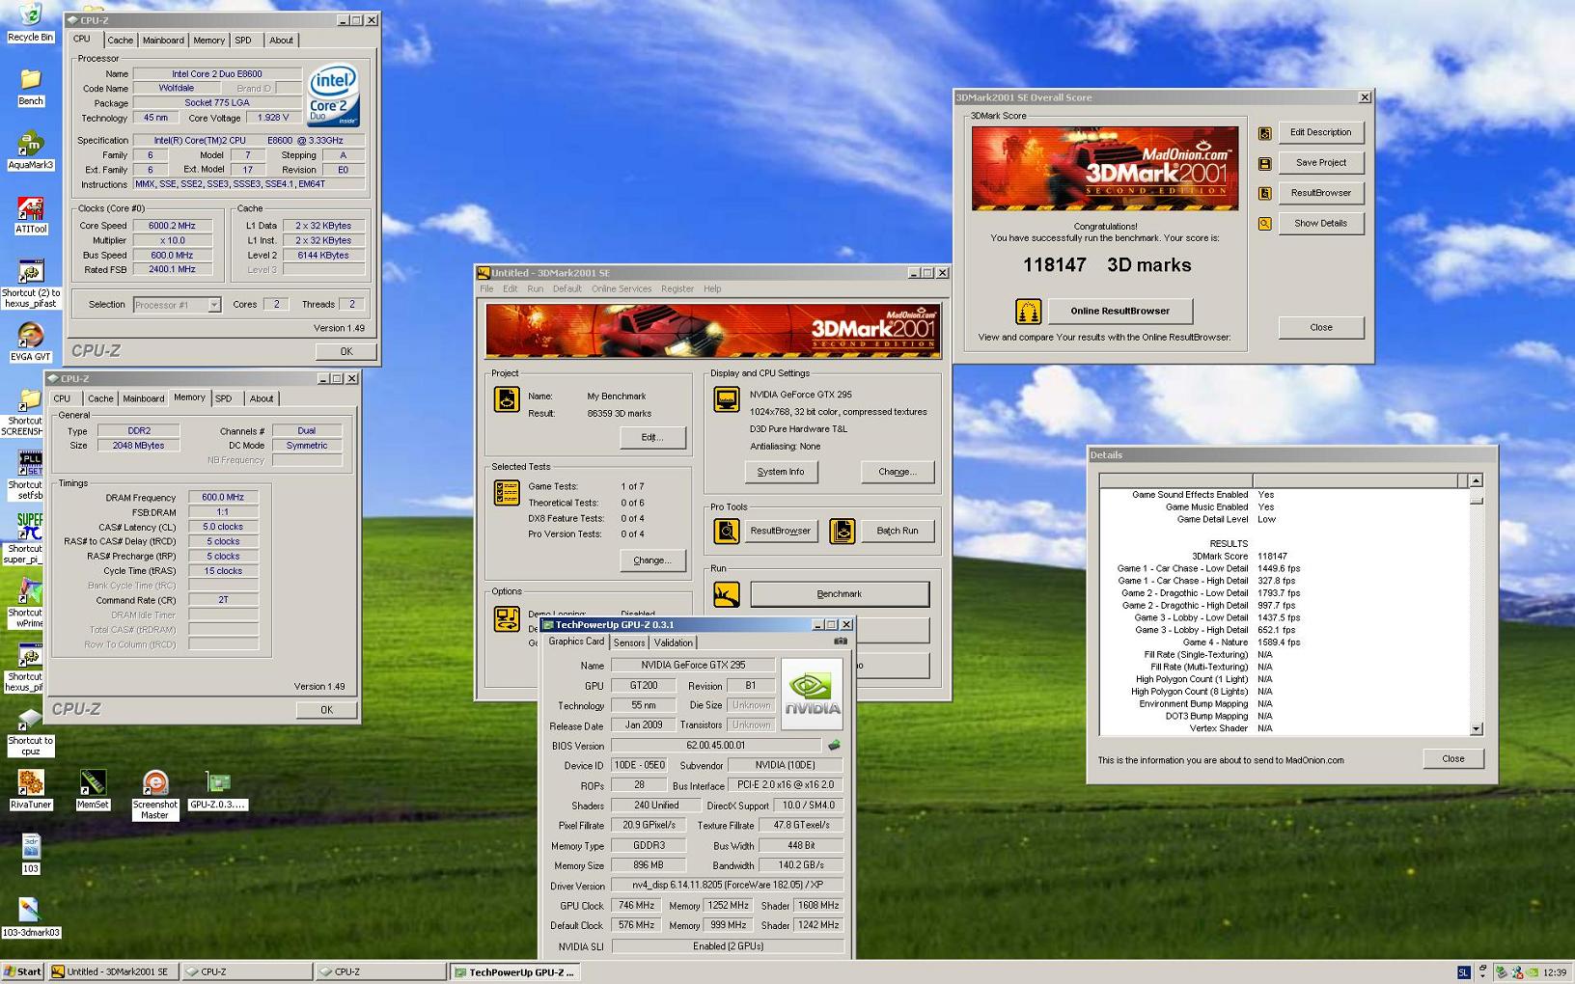Switch to the Validation tab in GPU-Z
Viewport: 1575px width, 984px height.
673,642
